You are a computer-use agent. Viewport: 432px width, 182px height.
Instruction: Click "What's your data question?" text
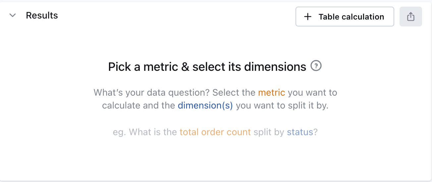pos(152,92)
